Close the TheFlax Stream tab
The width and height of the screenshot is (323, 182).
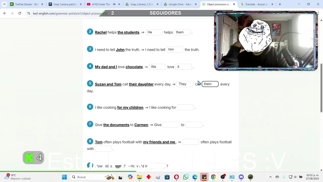click(x=42, y=4)
